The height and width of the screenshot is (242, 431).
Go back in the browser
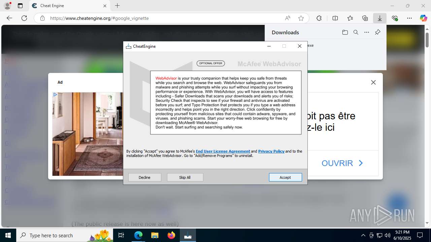(x=9, y=18)
